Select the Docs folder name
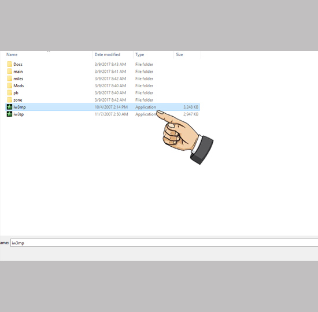This screenshot has width=318, height=312. [x=18, y=65]
